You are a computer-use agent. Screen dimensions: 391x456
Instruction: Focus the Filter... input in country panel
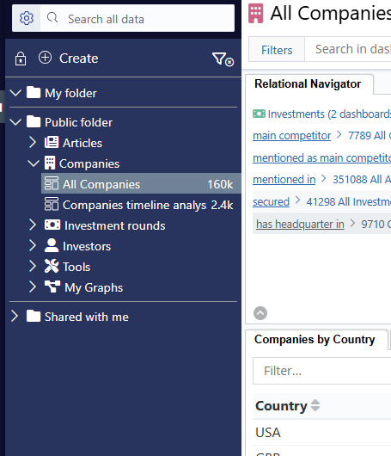(x=322, y=371)
